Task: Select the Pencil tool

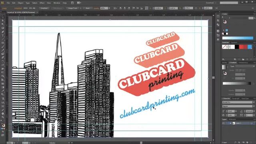Action: coord(3,50)
